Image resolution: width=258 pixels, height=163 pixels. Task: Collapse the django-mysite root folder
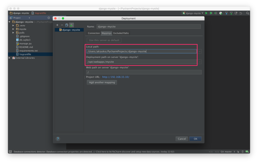tap(10, 22)
